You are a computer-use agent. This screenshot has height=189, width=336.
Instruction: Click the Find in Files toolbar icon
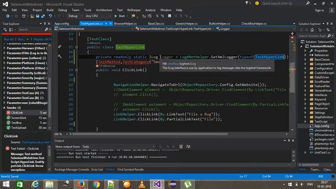pos(133,16)
